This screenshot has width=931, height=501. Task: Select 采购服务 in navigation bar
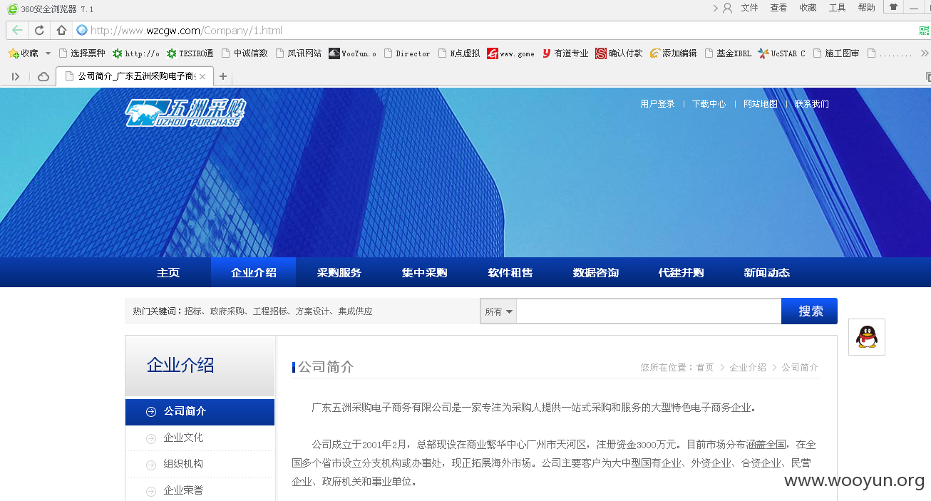tap(339, 272)
